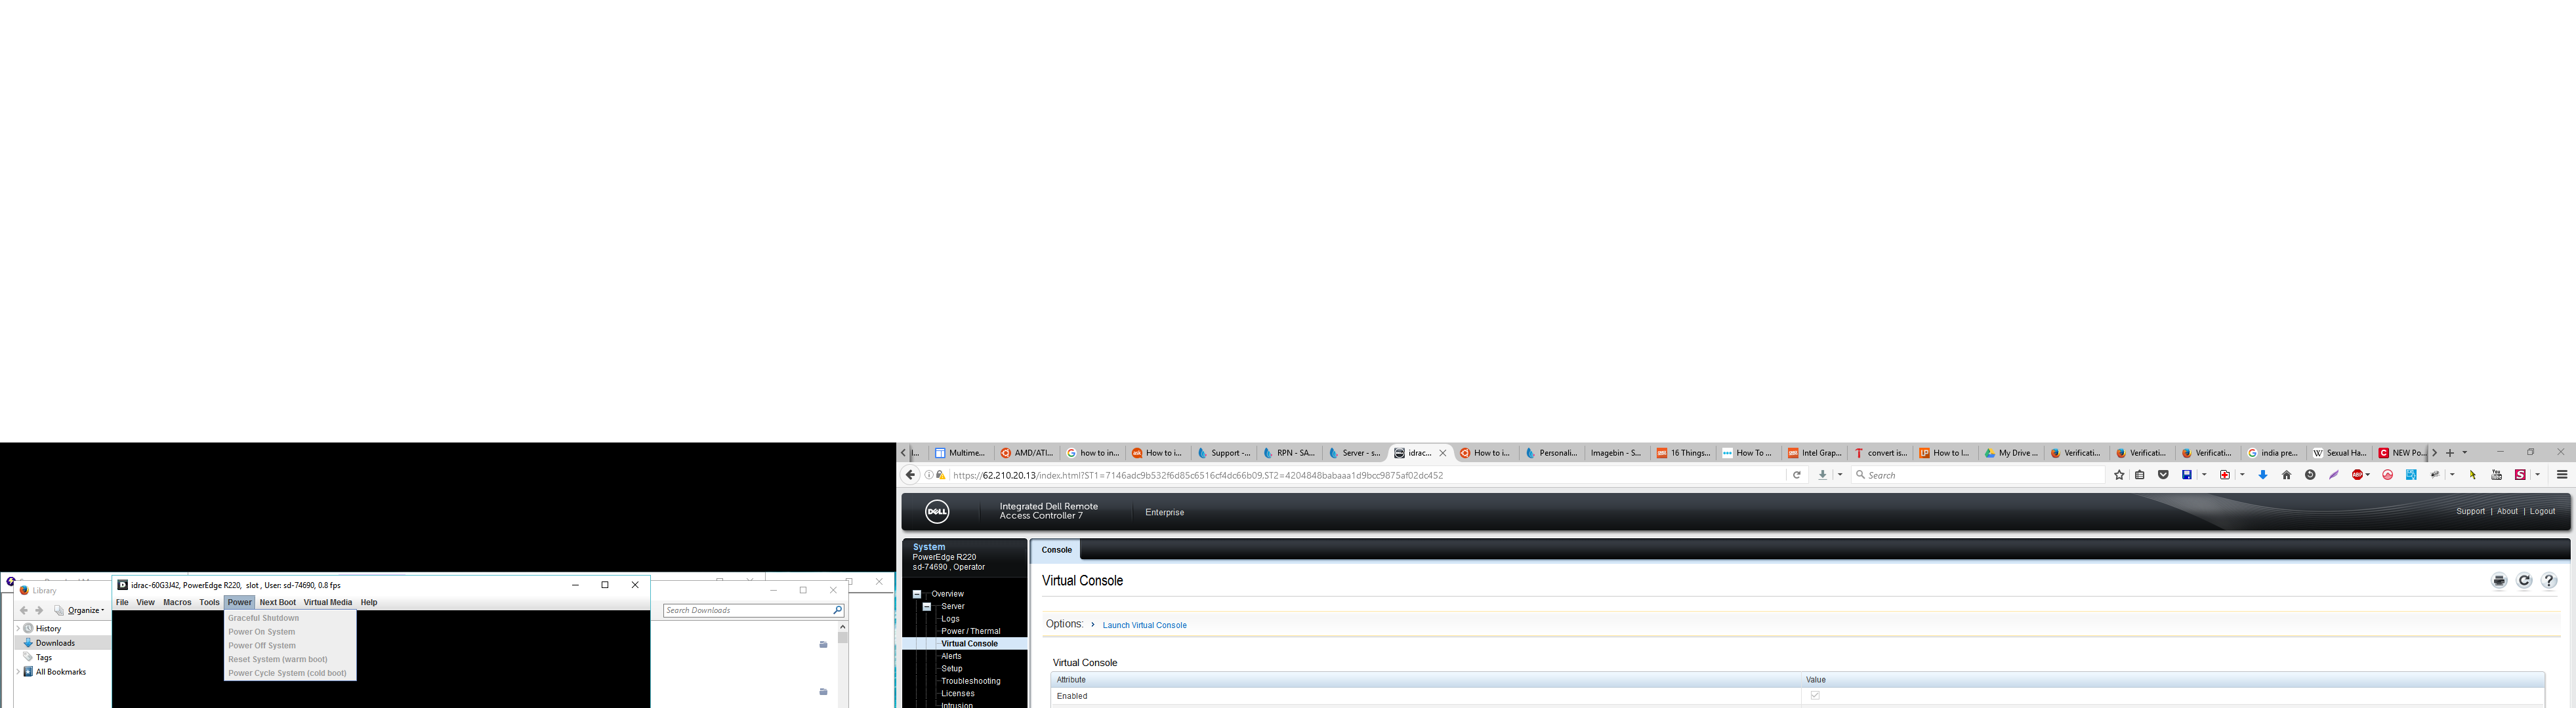Select Tags in Library sidebar

[44, 657]
